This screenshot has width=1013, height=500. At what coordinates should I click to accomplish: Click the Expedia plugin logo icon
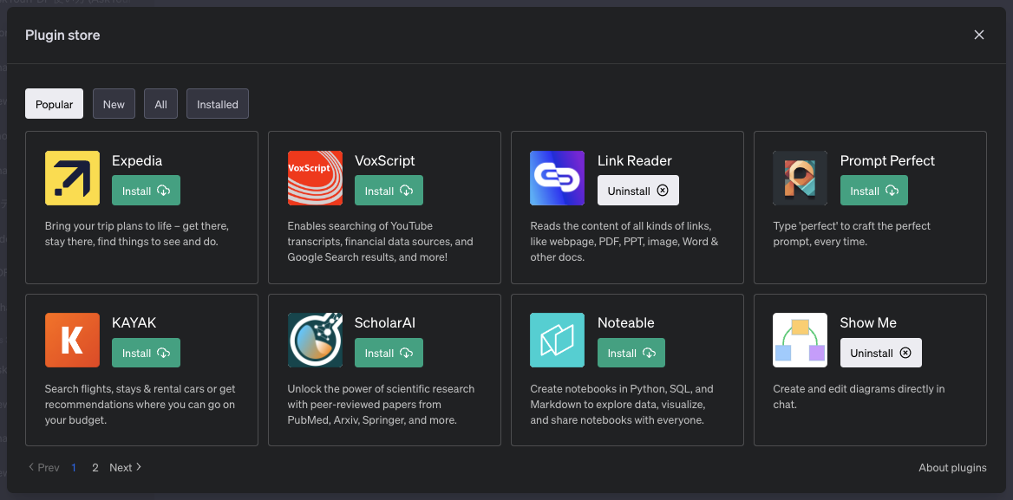72,178
